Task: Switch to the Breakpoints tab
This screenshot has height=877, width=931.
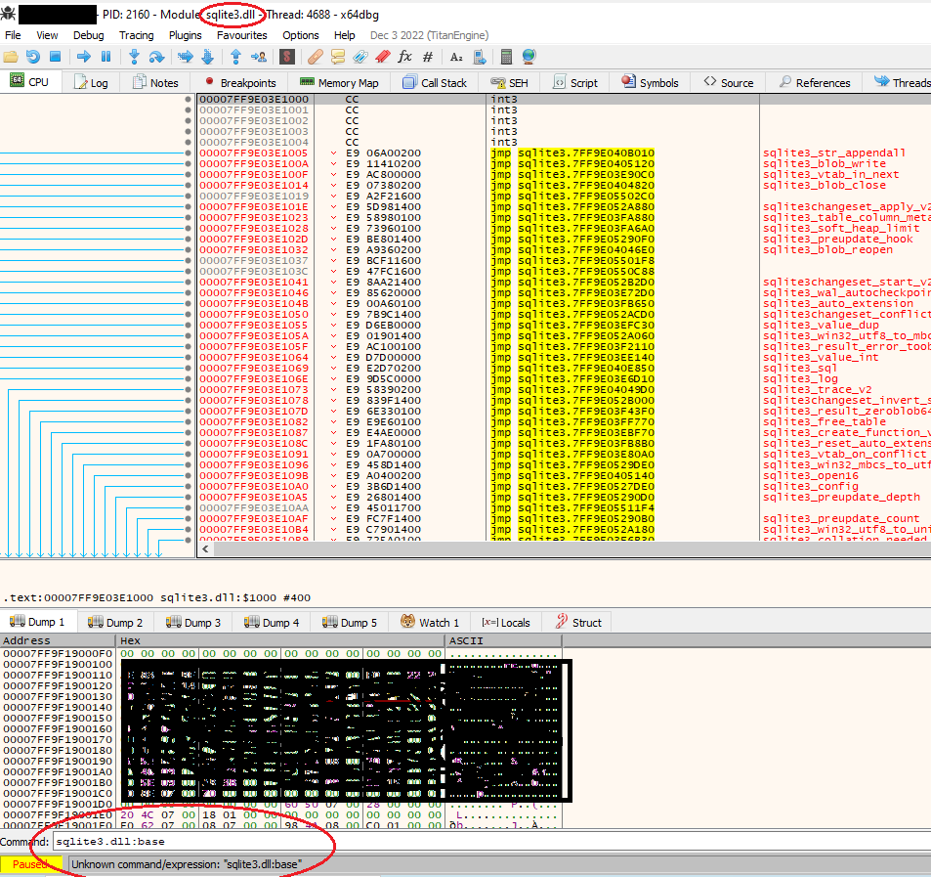Action: pos(240,82)
